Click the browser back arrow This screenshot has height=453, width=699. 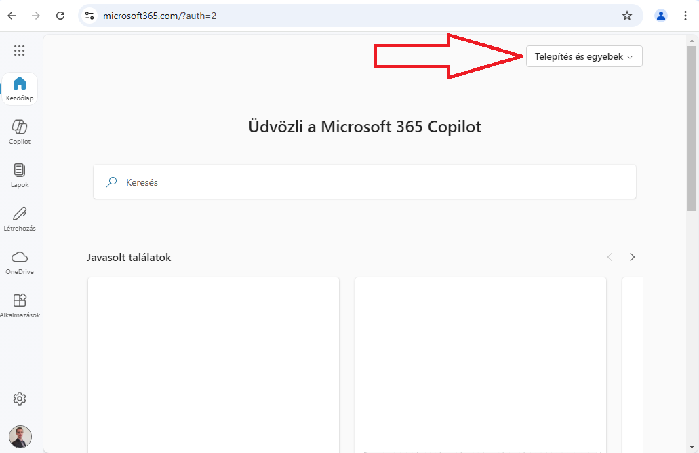pyautogui.click(x=12, y=16)
